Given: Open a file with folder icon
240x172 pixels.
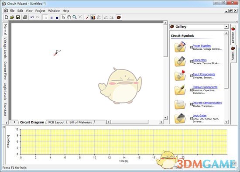Looking at the screenshot, I should click(12, 17).
